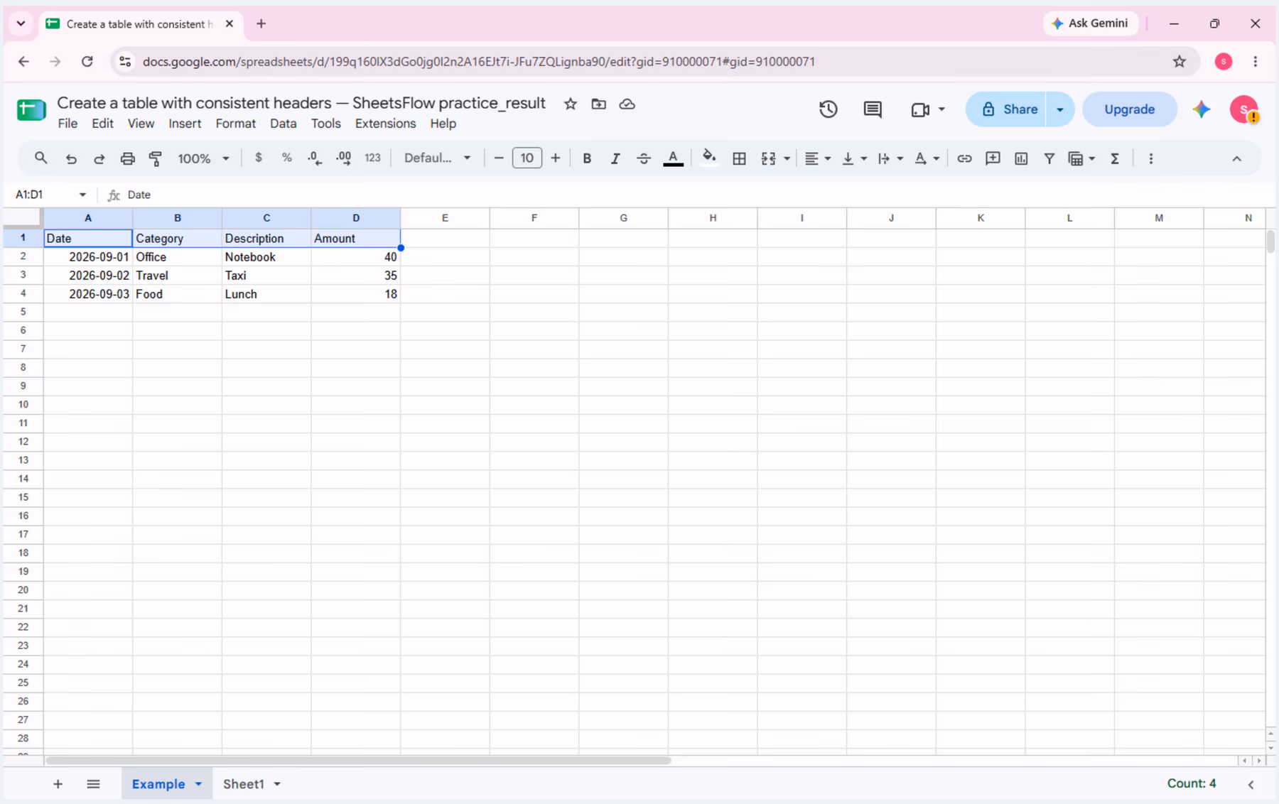This screenshot has height=804, width=1279.
Task: Print the spreadsheet using printer icon
Action: [x=127, y=158]
